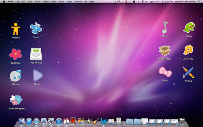Open the book-with-pencil app in Dock

click(111, 121)
